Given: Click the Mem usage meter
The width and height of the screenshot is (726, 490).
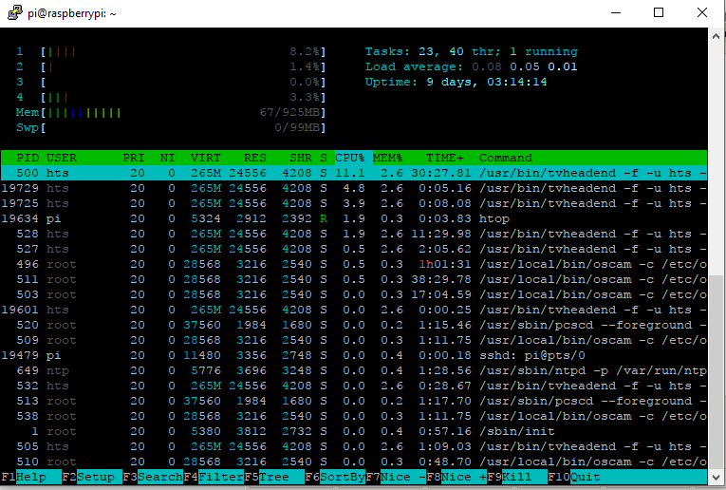Looking at the screenshot, I should 172,113.
